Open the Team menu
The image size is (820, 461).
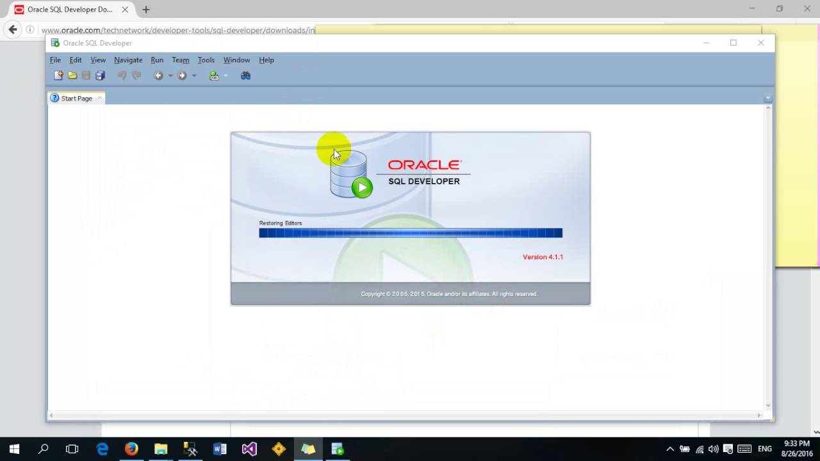[x=181, y=60]
